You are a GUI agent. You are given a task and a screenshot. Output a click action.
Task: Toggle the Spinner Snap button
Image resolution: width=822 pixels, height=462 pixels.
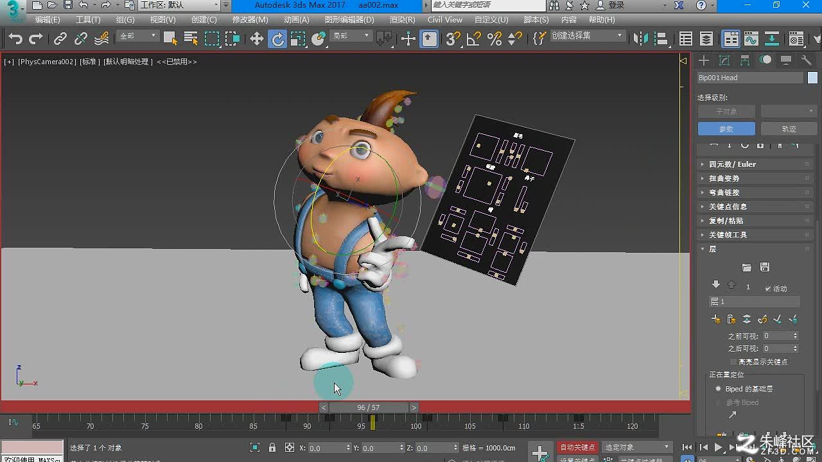515,39
